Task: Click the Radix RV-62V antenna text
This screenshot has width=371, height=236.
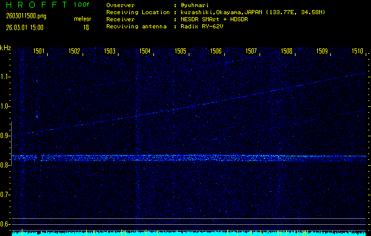Action: [x=205, y=27]
